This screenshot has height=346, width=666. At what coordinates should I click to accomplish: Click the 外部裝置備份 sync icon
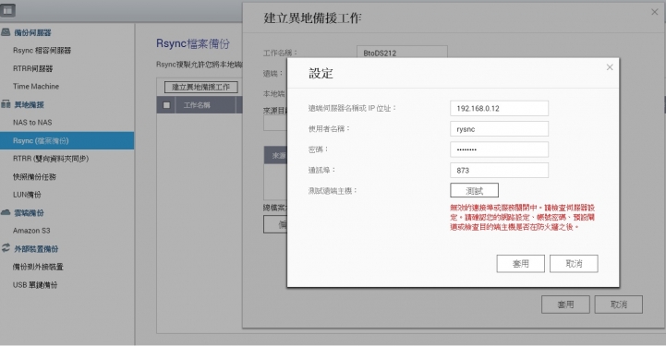pos(6,248)
